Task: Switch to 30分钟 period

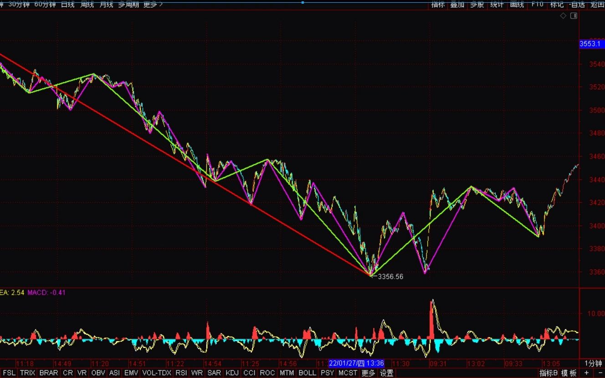Action: pyautogui.click(x=19, y=4)
